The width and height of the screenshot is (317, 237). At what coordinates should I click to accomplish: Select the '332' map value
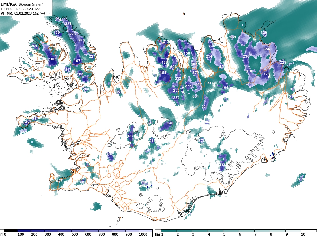click(x=178, y=78)
